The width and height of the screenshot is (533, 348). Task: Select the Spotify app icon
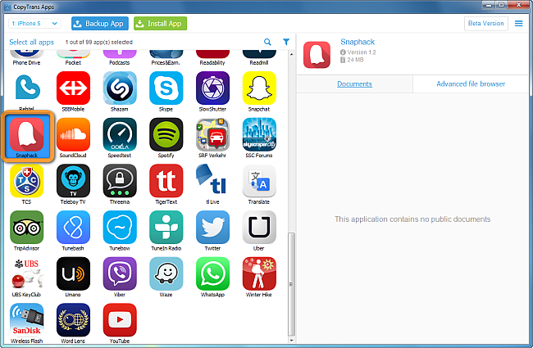point(166,134)
